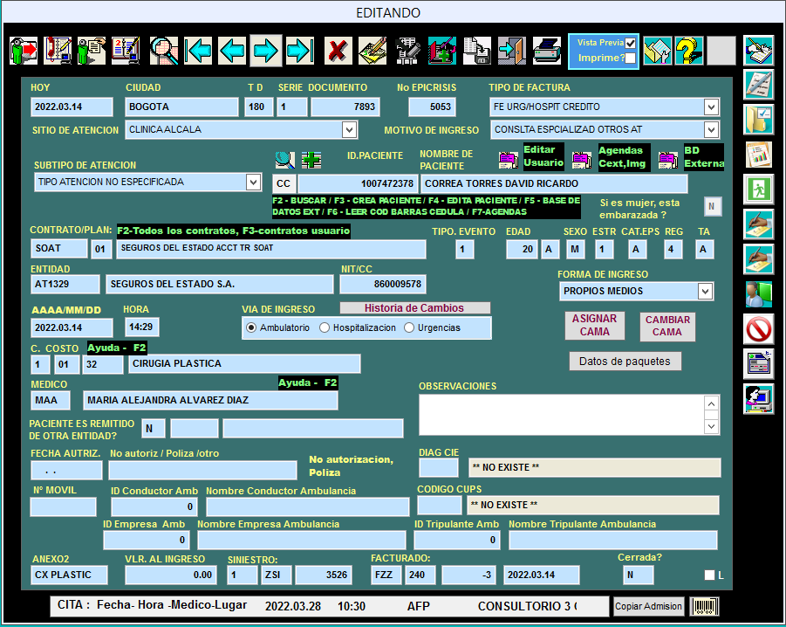Click the barcode icon beside Copiar Admision
786x627 pixels.
pyautogui.click(x=705, y=606)
